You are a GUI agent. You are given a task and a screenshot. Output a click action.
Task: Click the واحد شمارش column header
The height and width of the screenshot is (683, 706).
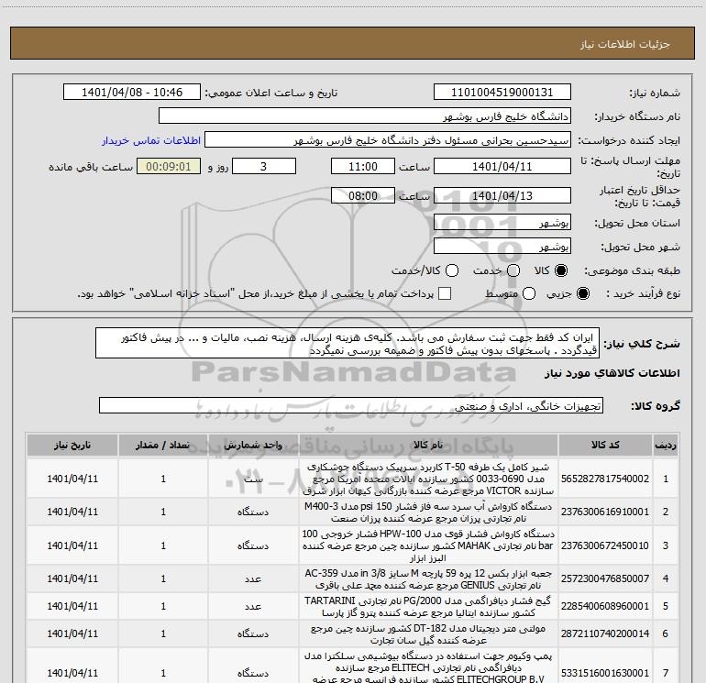point(253,446)
